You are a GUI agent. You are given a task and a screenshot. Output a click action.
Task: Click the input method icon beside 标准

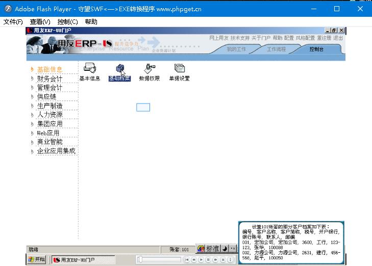tap(201, 249)
